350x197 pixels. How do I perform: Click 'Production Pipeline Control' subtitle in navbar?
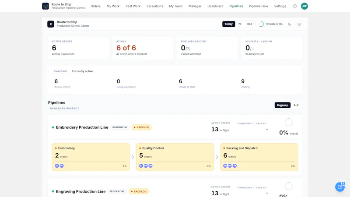coord(68,8)
